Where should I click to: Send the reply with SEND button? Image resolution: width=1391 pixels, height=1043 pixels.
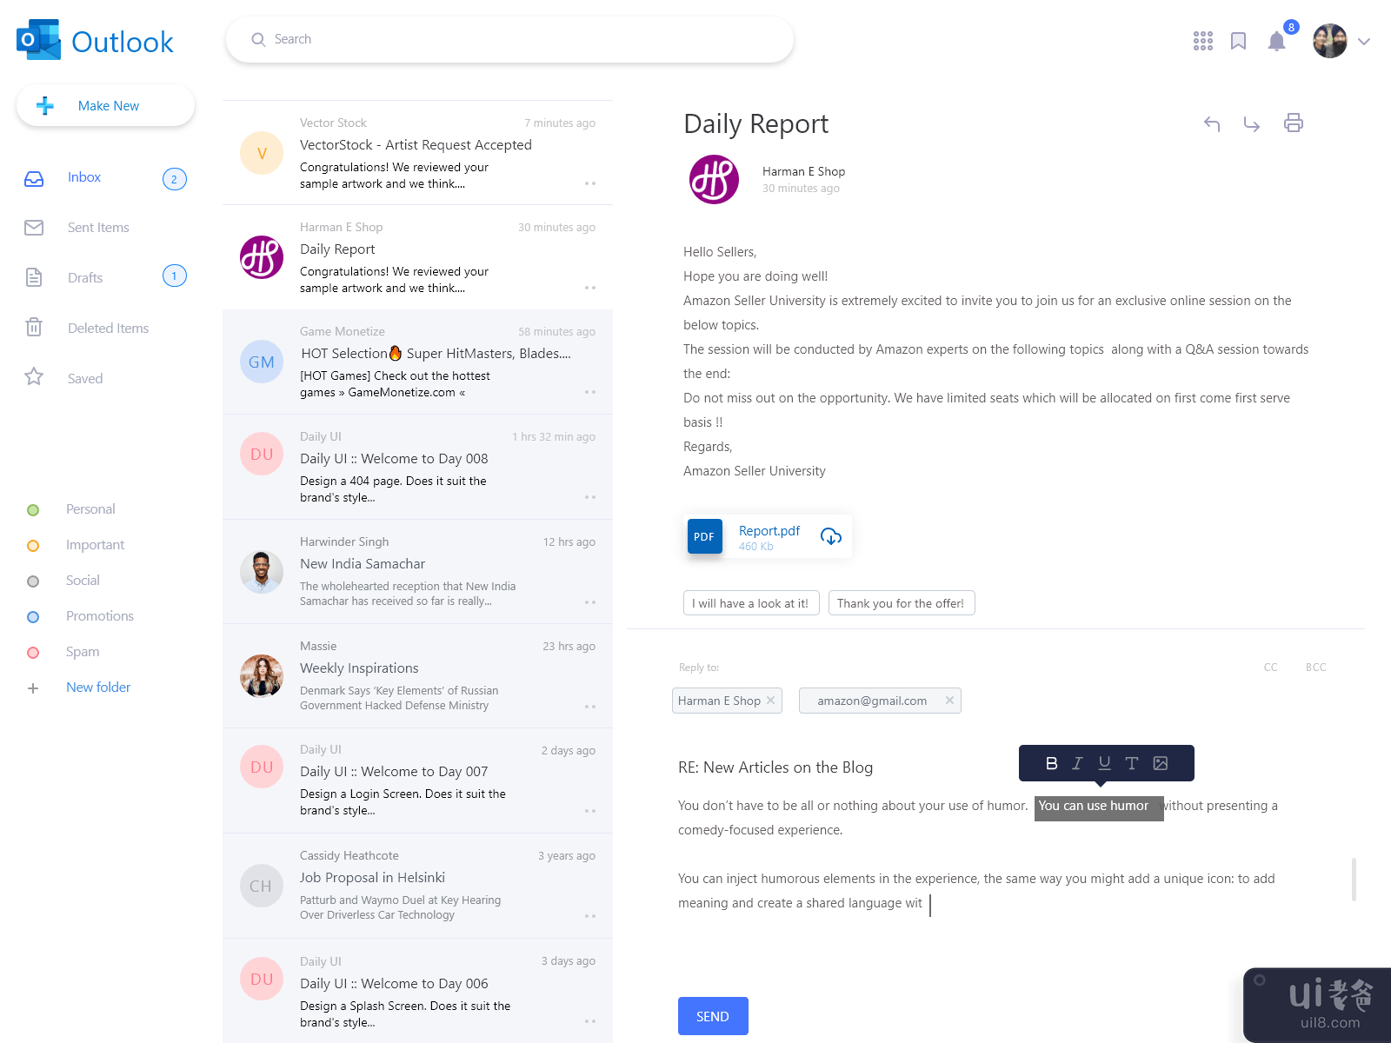pos(713,1016)
